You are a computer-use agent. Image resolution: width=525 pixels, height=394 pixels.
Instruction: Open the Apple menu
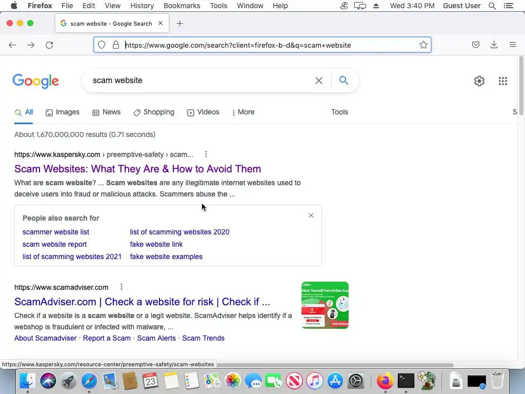tap(14, 6)
